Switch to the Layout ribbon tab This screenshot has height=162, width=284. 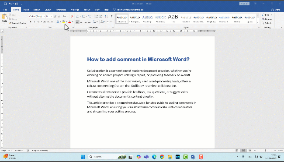pos(48,10)
